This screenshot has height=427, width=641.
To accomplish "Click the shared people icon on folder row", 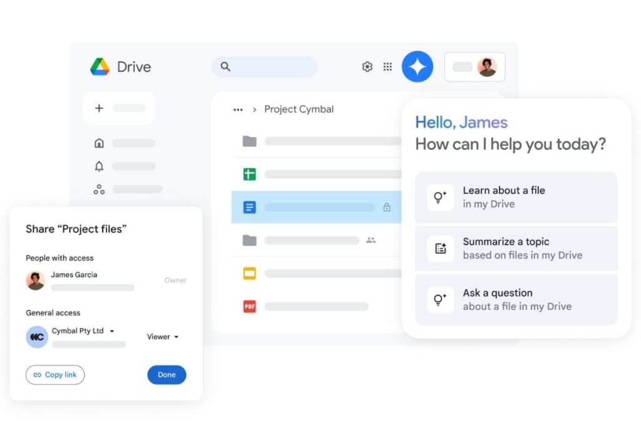I will pyautogui.click(x=371, y=240).
